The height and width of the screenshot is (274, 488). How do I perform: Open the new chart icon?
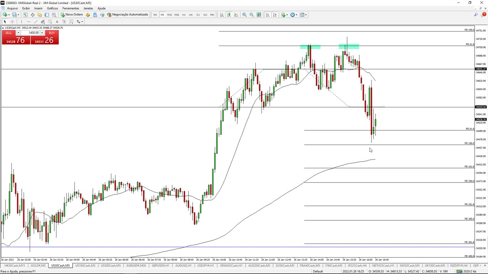[5, 15]
